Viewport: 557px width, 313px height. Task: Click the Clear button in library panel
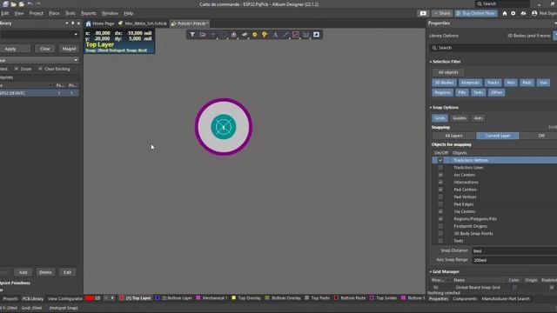point(45,49)
